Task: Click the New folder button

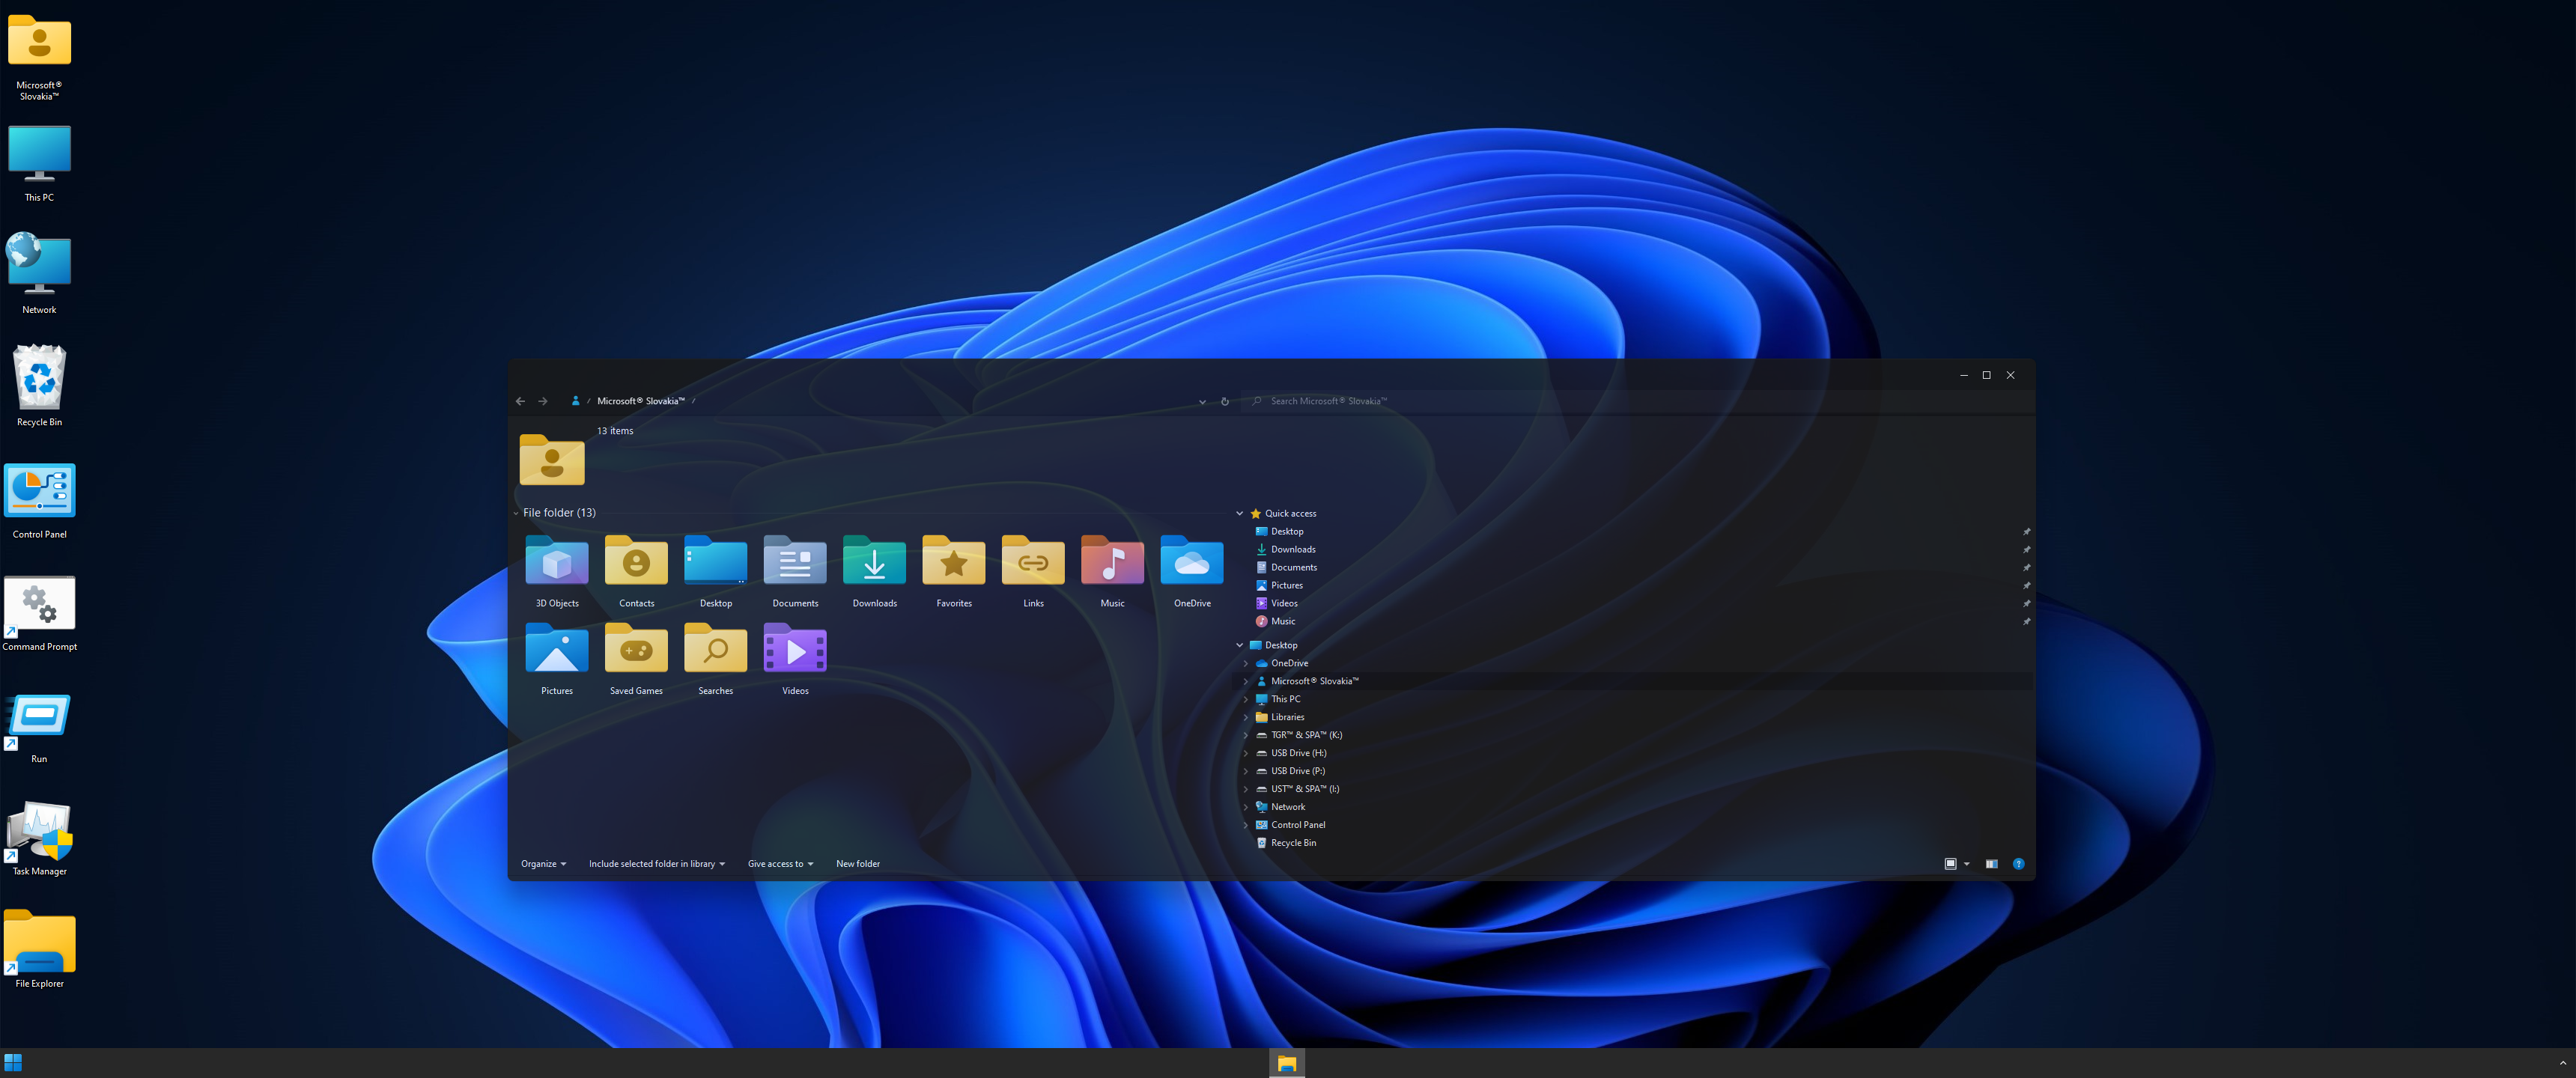Action: pos(858,864)
